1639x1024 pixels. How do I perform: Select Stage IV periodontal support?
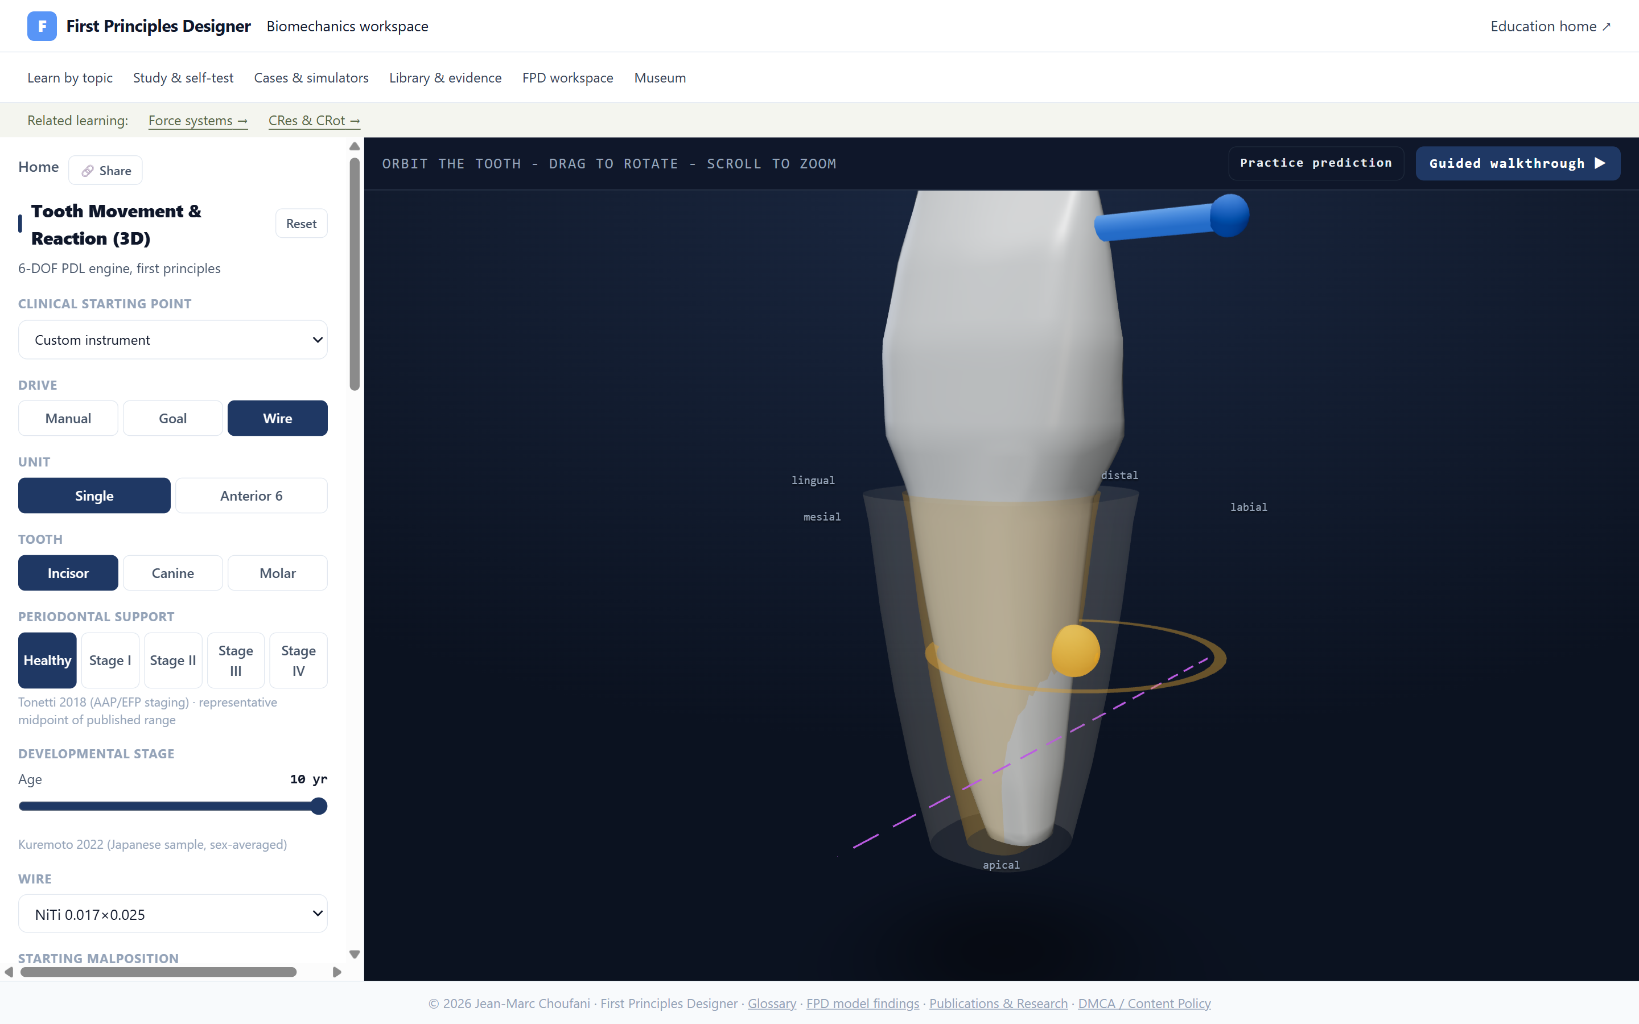299,660
